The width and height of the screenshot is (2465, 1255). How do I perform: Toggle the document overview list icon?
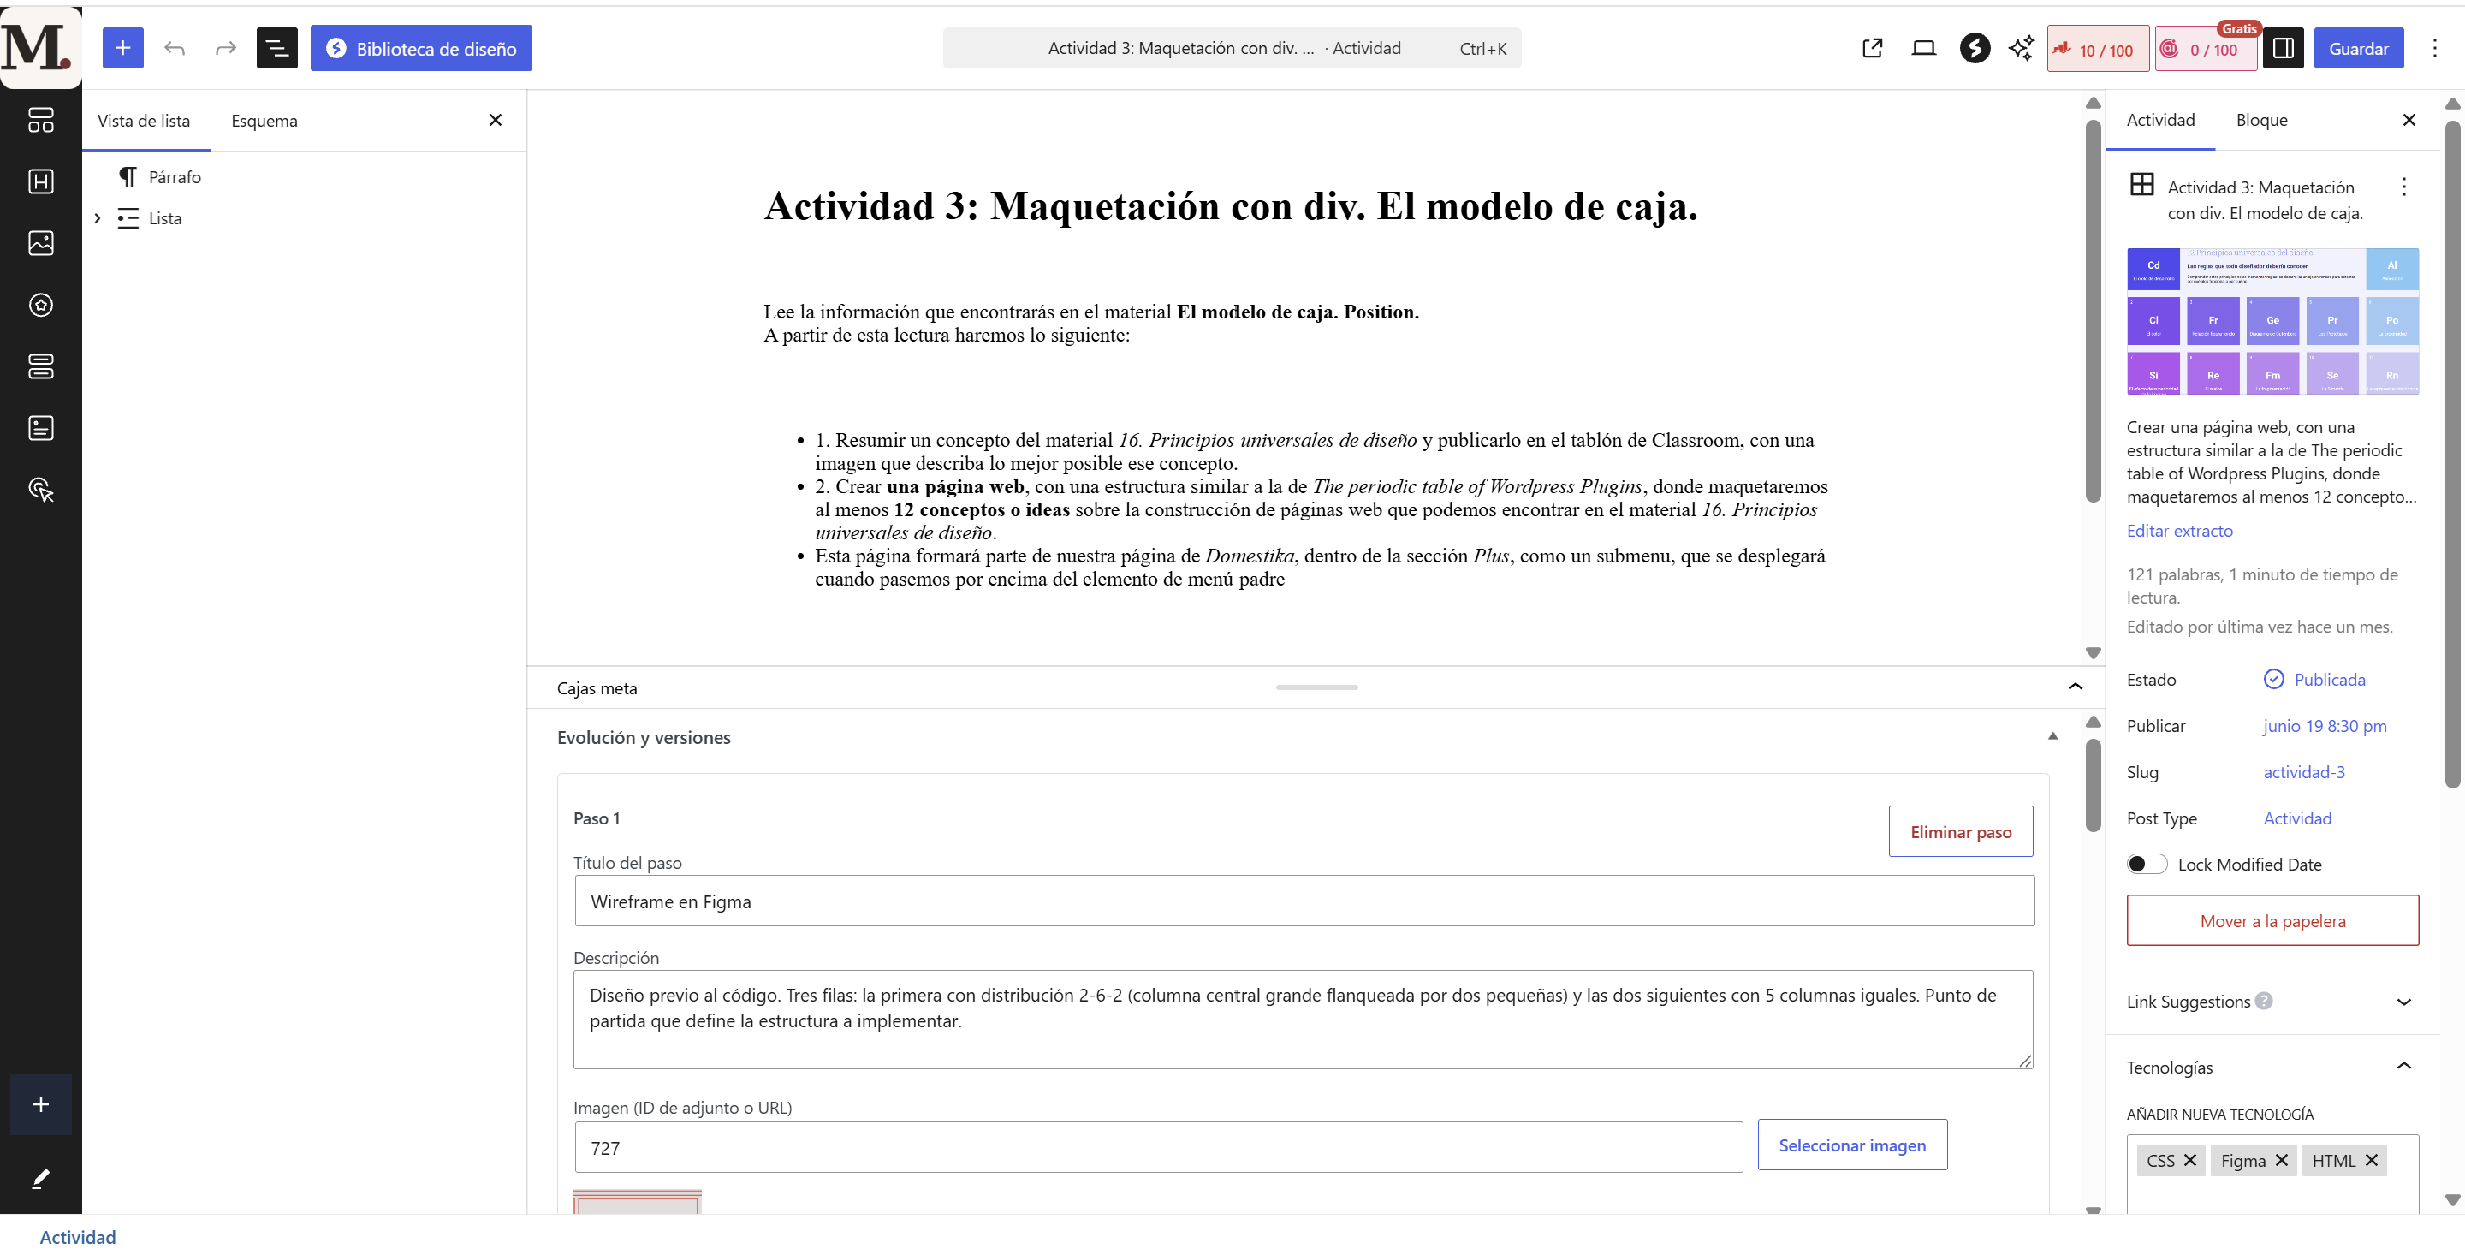pos(276,48)
